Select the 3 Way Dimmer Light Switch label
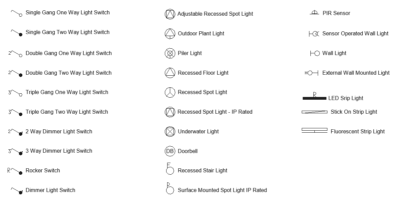413x215 pixels. coord(59,151)
